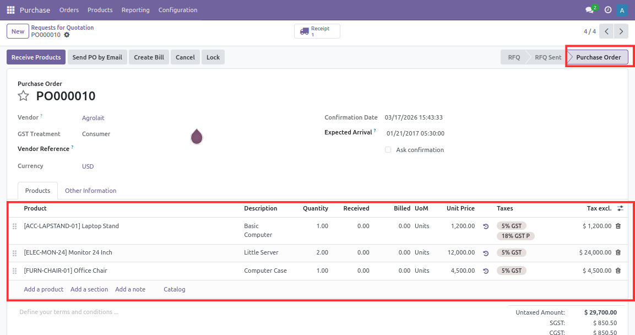This screenshot has height=335, width=635.
Task: Click the [ACC-LAPSTAND-01] Laptop Stand product cell
Action: click(71, 226)
